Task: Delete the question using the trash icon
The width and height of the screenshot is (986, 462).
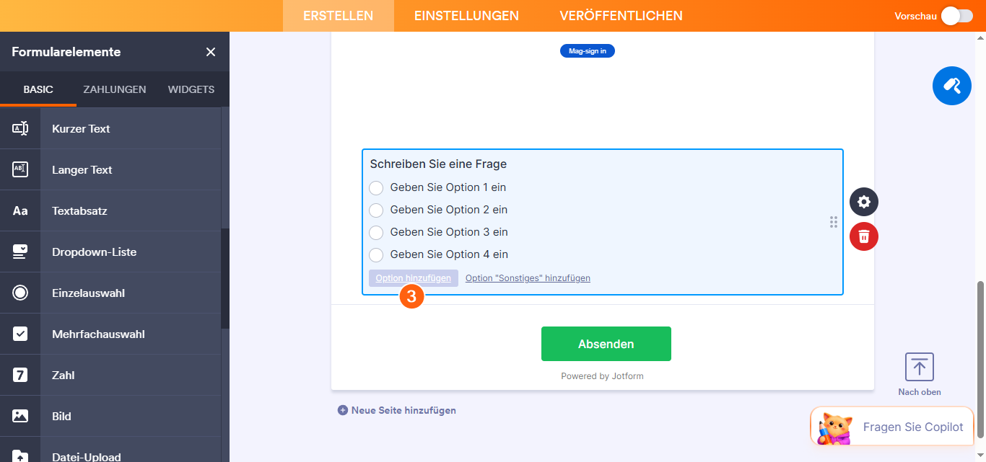Action: tap(863, 236)
